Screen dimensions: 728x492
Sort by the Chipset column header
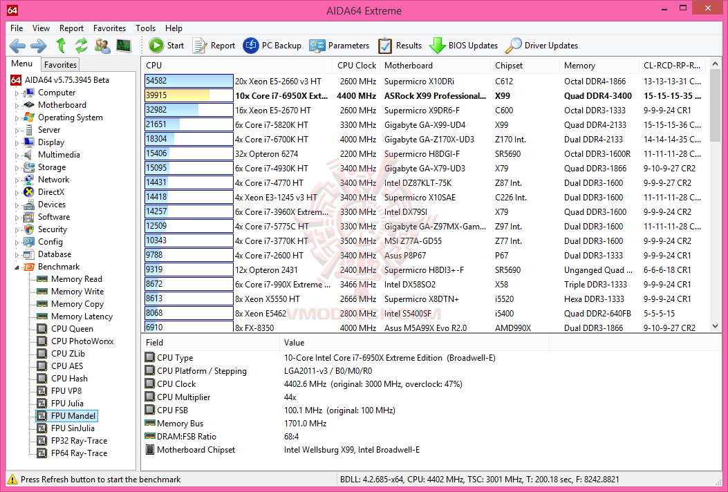tap(525, 66)
